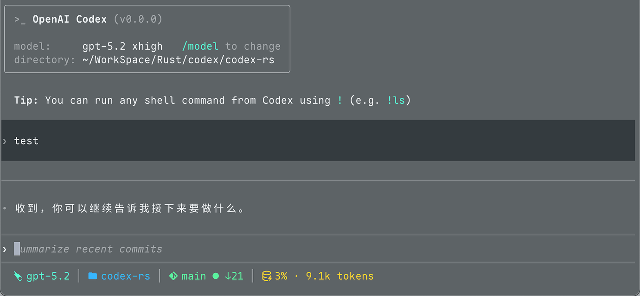The width and height of the screenshot is (640, 296).
Task: Click the input prompt chevron at bottom
Action: (x=5, y=250)
